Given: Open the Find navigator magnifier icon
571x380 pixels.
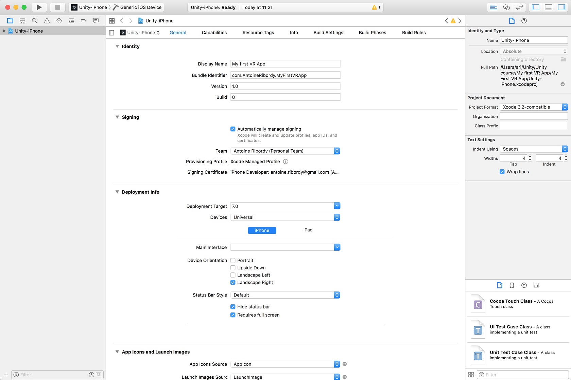Looking at the screenshot, I should click(x=35, y=21).
